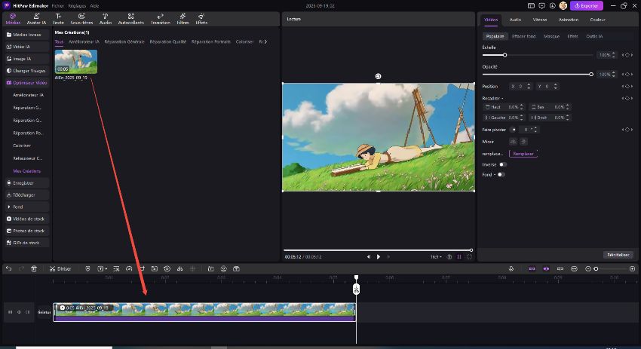641x349 pixels.
Task: Toggle the first purple snapping icon in timeline
Action: (532, 268)
